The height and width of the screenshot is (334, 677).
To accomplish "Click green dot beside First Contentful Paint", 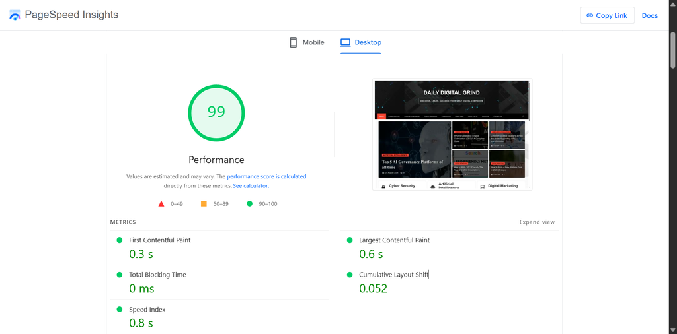I will coord(120,240).
